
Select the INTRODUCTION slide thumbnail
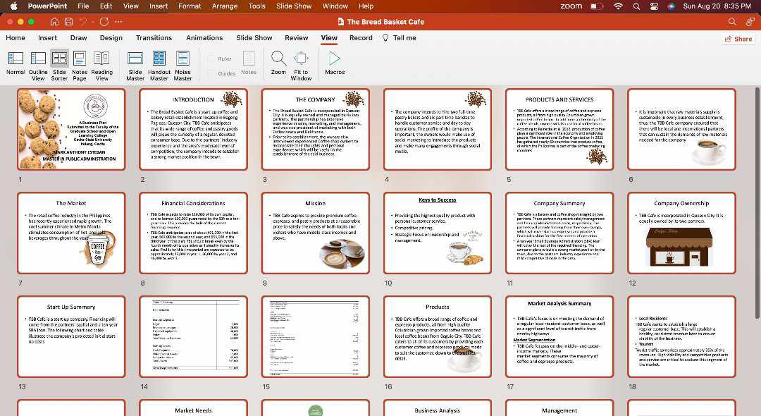point(193,129)
